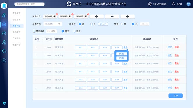
Task: Click the search magnifier sidebar icon
Action: tap(4, 51)
